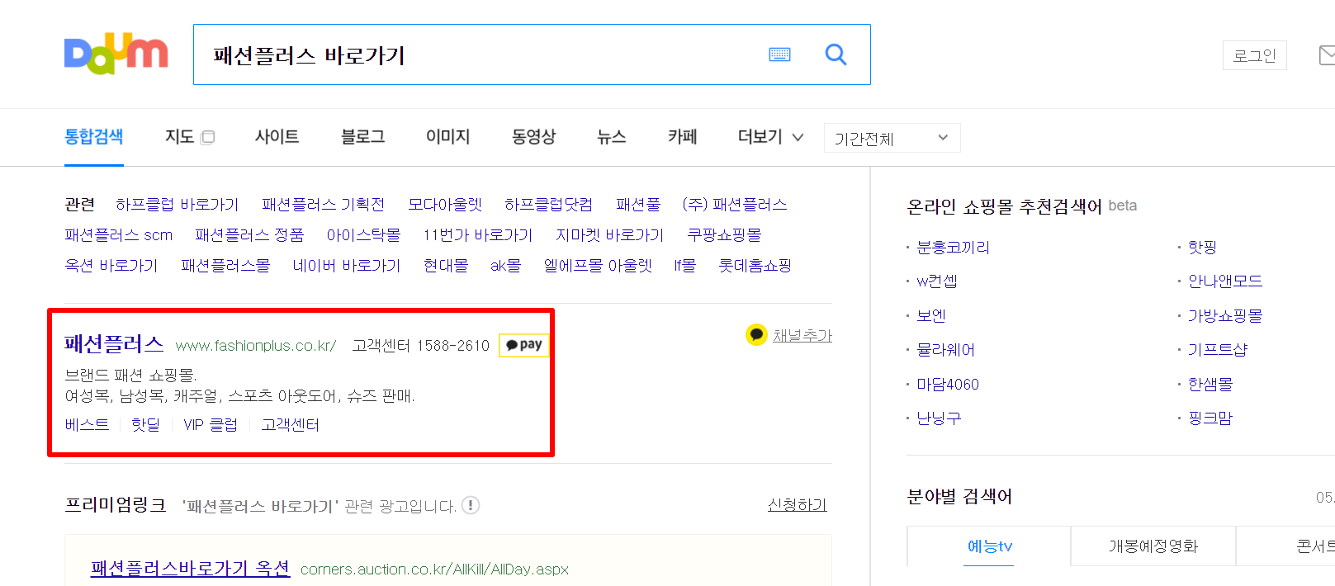This screenshot has height=586, width=1335.
Task: Open the mail envelope icon
Action: coord(1327,55)
